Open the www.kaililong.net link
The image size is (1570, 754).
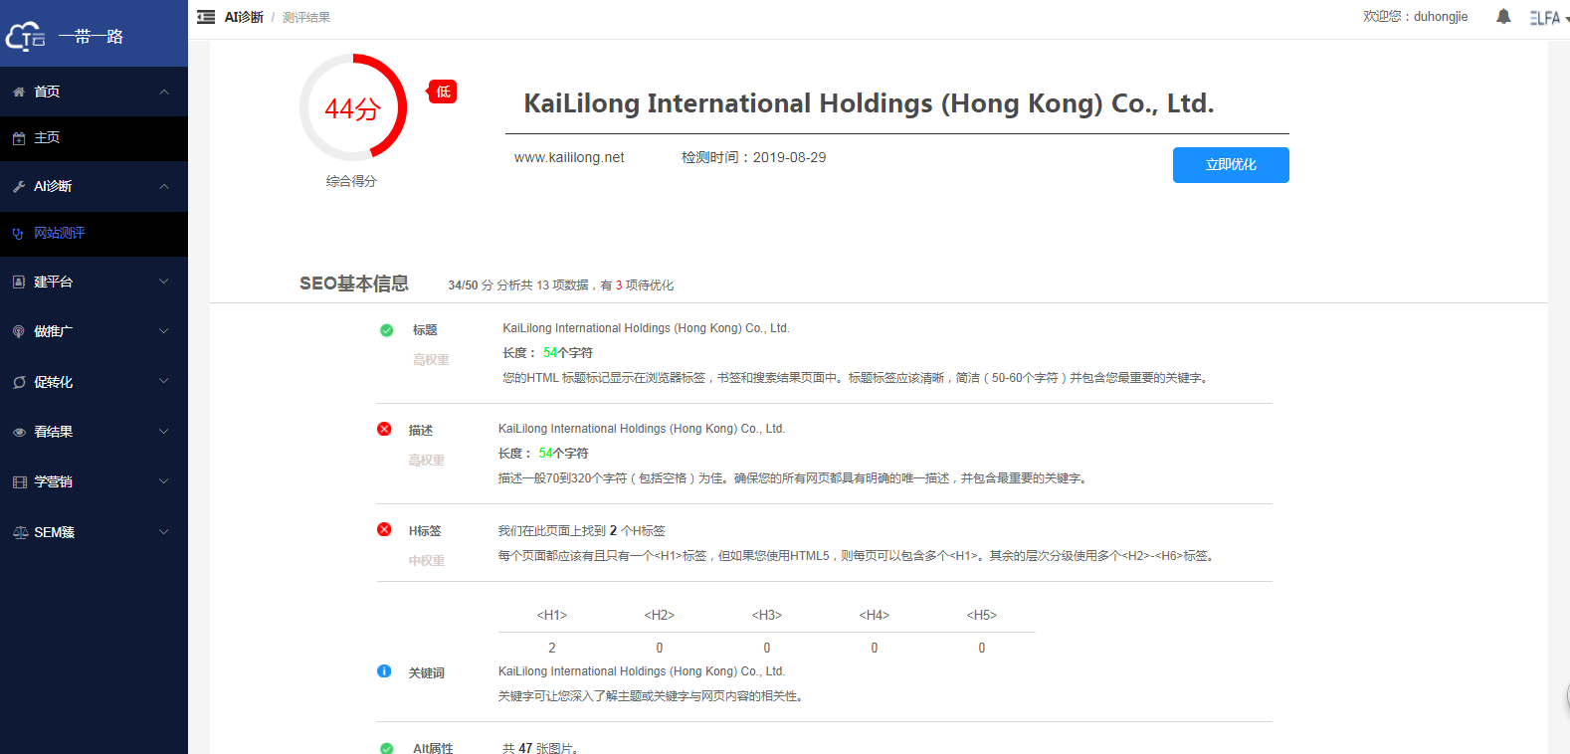click(569, 157)
